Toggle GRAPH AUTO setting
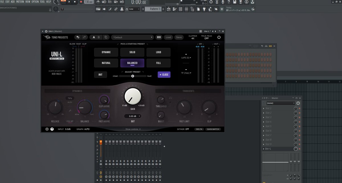The width and height of the screenshot is (342, 183). tap(83, 129)
